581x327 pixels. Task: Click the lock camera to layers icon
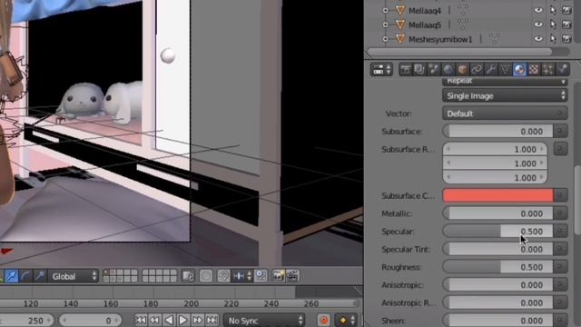188,276
